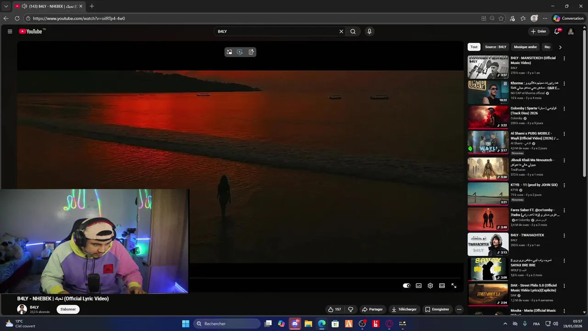Open picture-in-picture from video overlay toolbar
The height and width of the screenshot is (331, 588).
pyautogui.click(x=229, y=52)
